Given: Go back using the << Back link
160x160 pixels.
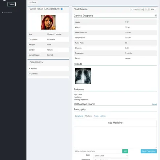Looking at the screenshot, I should point(33,3).
